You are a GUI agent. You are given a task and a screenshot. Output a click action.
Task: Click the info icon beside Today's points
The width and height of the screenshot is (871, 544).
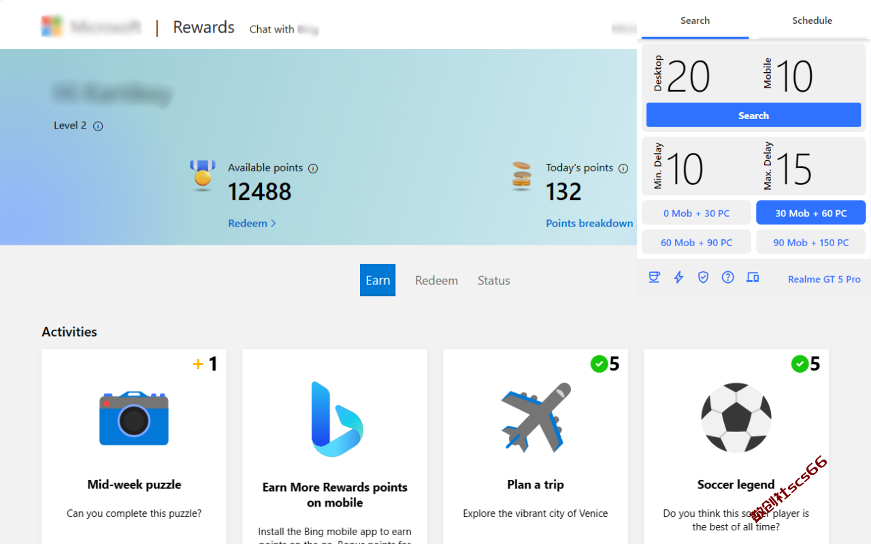pyautogui.click(x=623, y=168)
